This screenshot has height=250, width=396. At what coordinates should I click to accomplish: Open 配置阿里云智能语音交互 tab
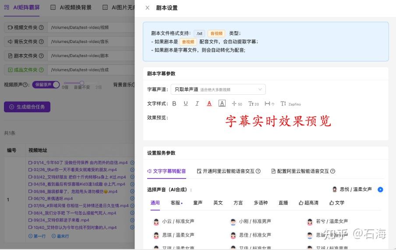[x=303, y=171]
